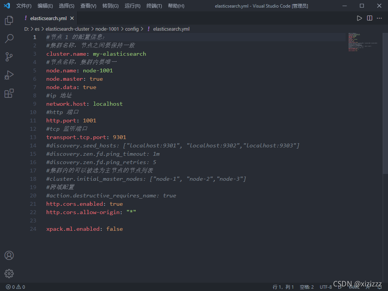Open More Actions ellipsis in editor toolbar
This screenshot has width=388, height=291.
point(379,18)
